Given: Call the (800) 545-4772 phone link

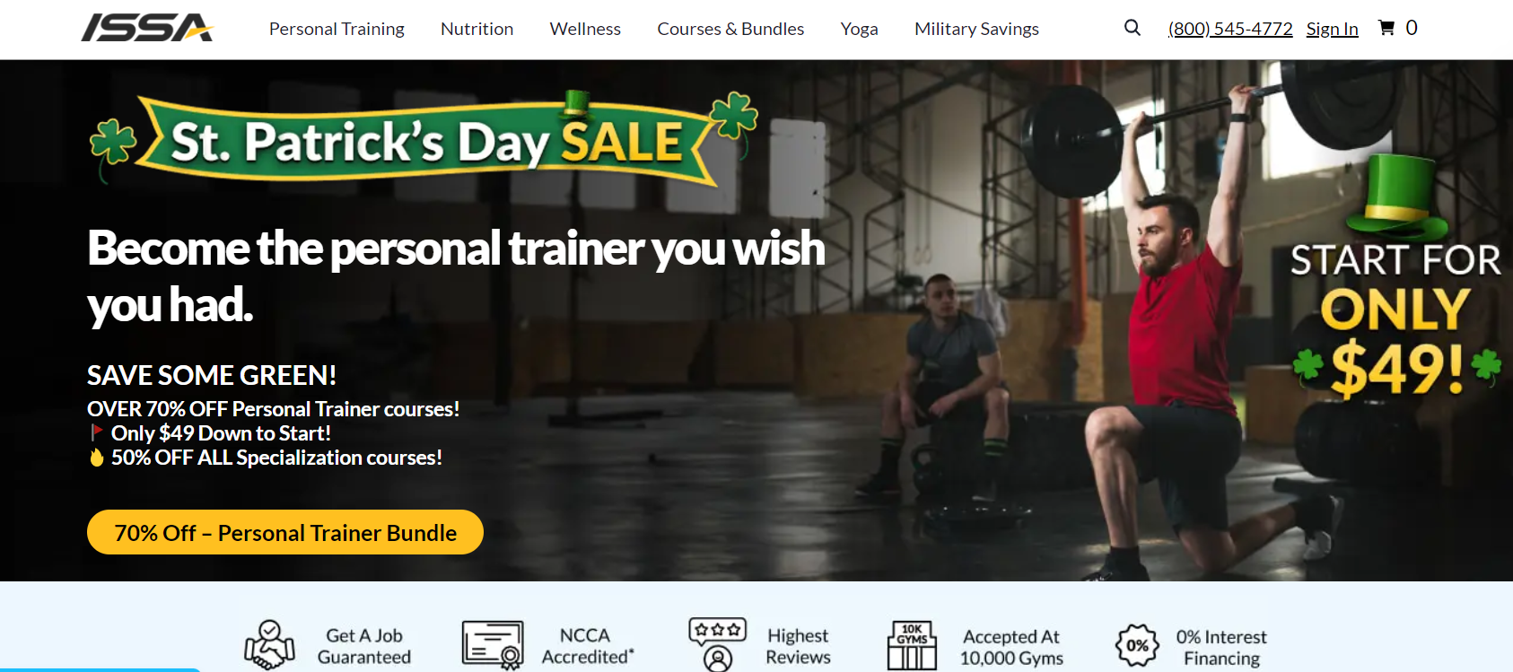Looking at the screenshot, I should click(1230, 29).
